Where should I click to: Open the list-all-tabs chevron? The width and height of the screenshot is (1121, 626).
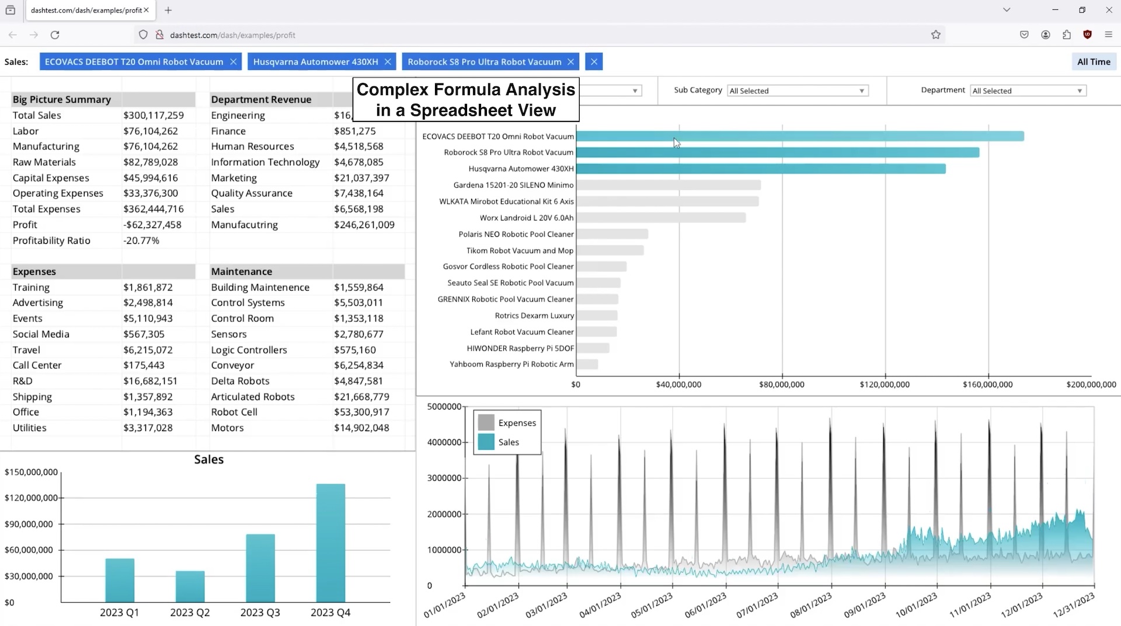point(1006,9)
